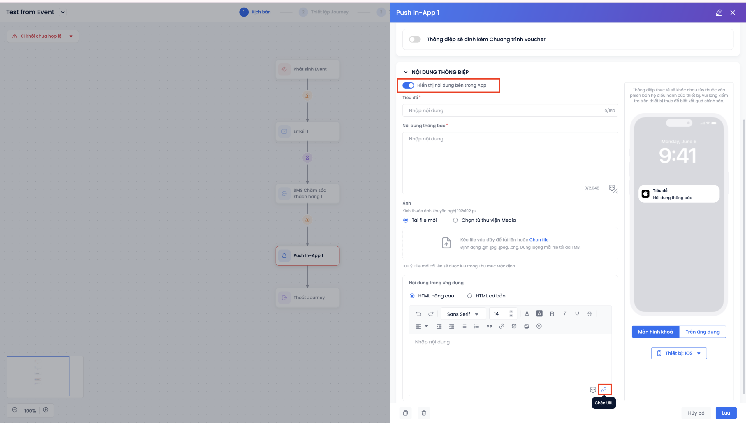Click the pencil edit icon in header
This screenshot has height=423, width=746.
click(719, 13)
